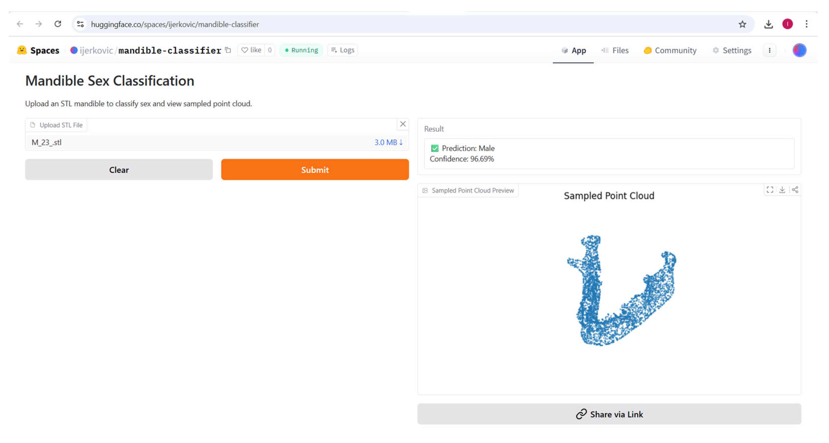Click the Clear button
This screenshot has height=443, width=829.
click(x=119, y=170)
